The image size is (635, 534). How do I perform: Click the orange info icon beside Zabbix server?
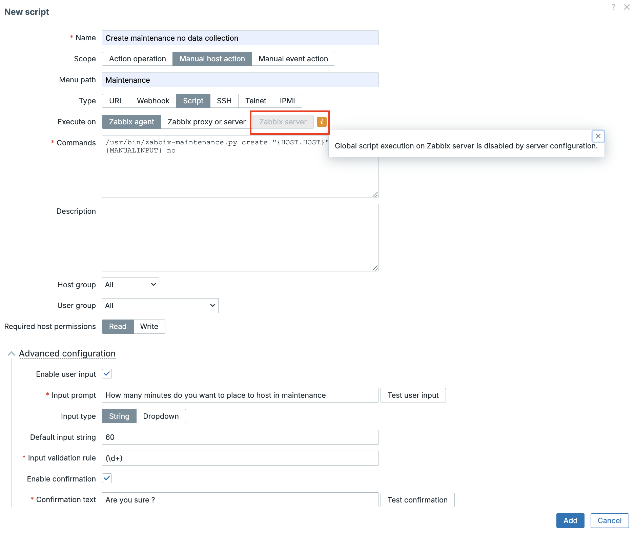pos(322,122)
